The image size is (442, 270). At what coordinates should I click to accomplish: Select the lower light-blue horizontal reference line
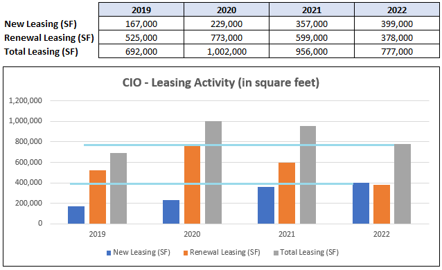coord(211,183)
